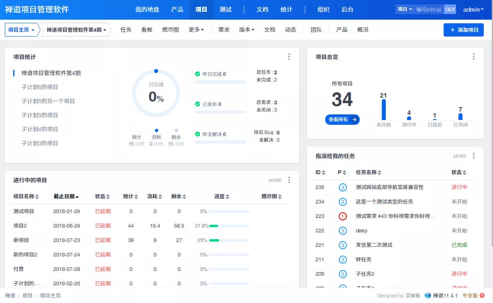Click the red arrow icon beside 专业版

pos(482,296)
